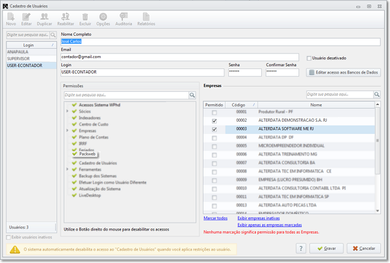Image resolution: width=390 pixels, height=263 pixels.
Task: Open the Auditoria toolbar icon
Action: point(123,18)
